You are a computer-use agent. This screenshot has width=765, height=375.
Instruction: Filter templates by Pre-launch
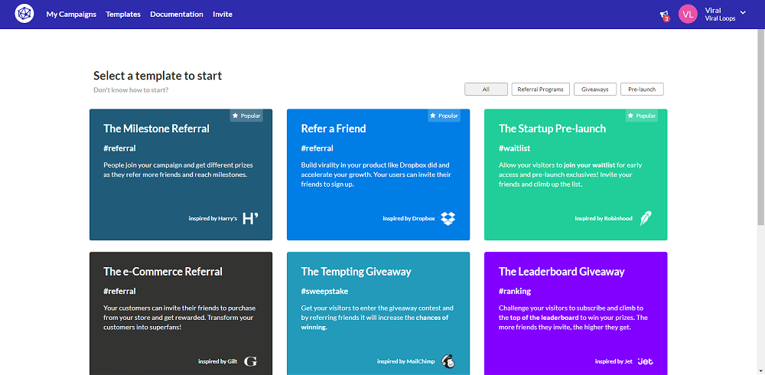(642, 90)
